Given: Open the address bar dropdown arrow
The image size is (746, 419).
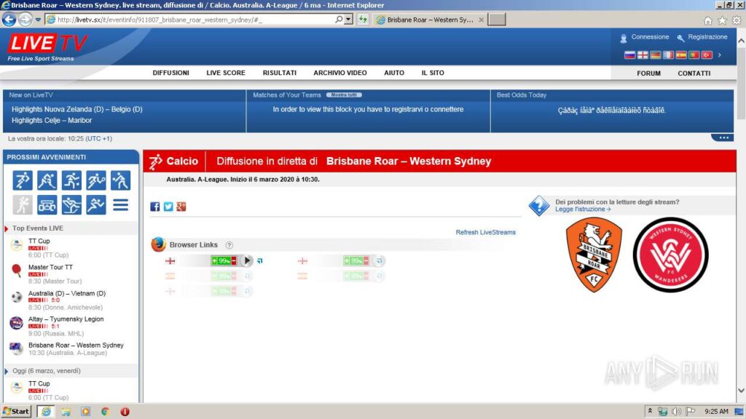Looking at the screenshot, I should coord(349,20).
